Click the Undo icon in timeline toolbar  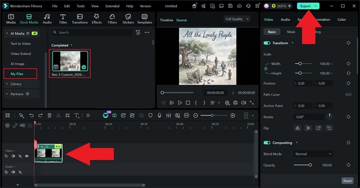[x=31, y=115]
